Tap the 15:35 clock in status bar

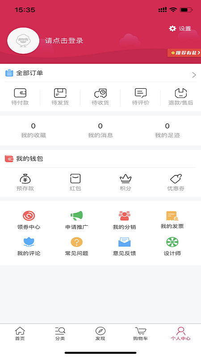tap(25, 10)
